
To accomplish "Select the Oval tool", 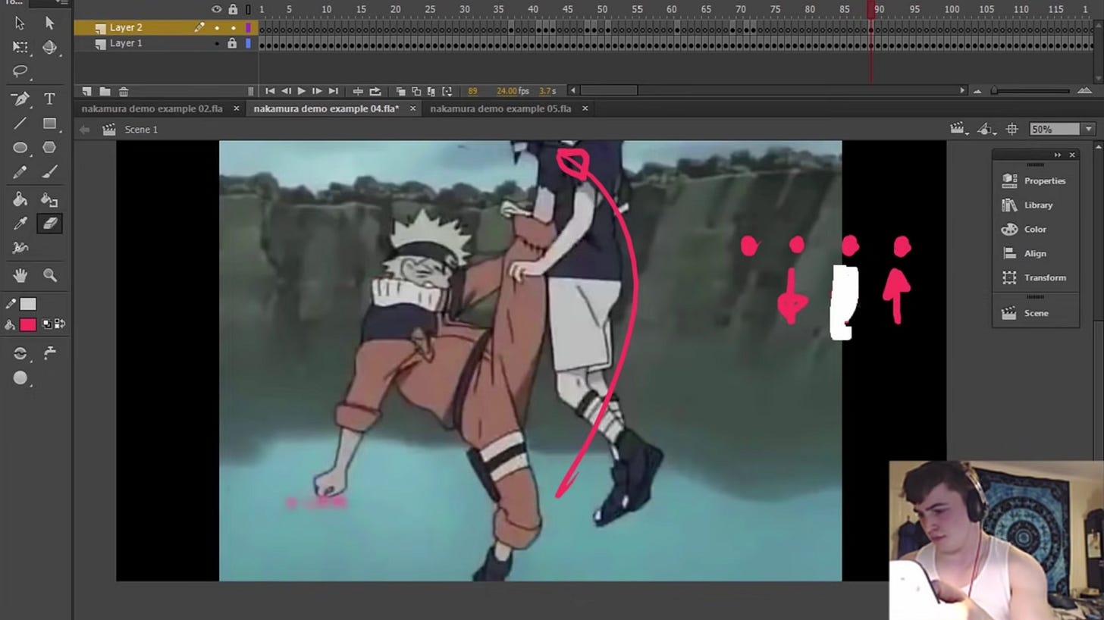I will 20,148.
